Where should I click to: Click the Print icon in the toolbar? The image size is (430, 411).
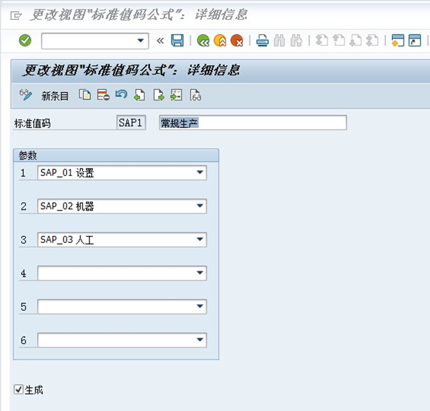(262, 41)
